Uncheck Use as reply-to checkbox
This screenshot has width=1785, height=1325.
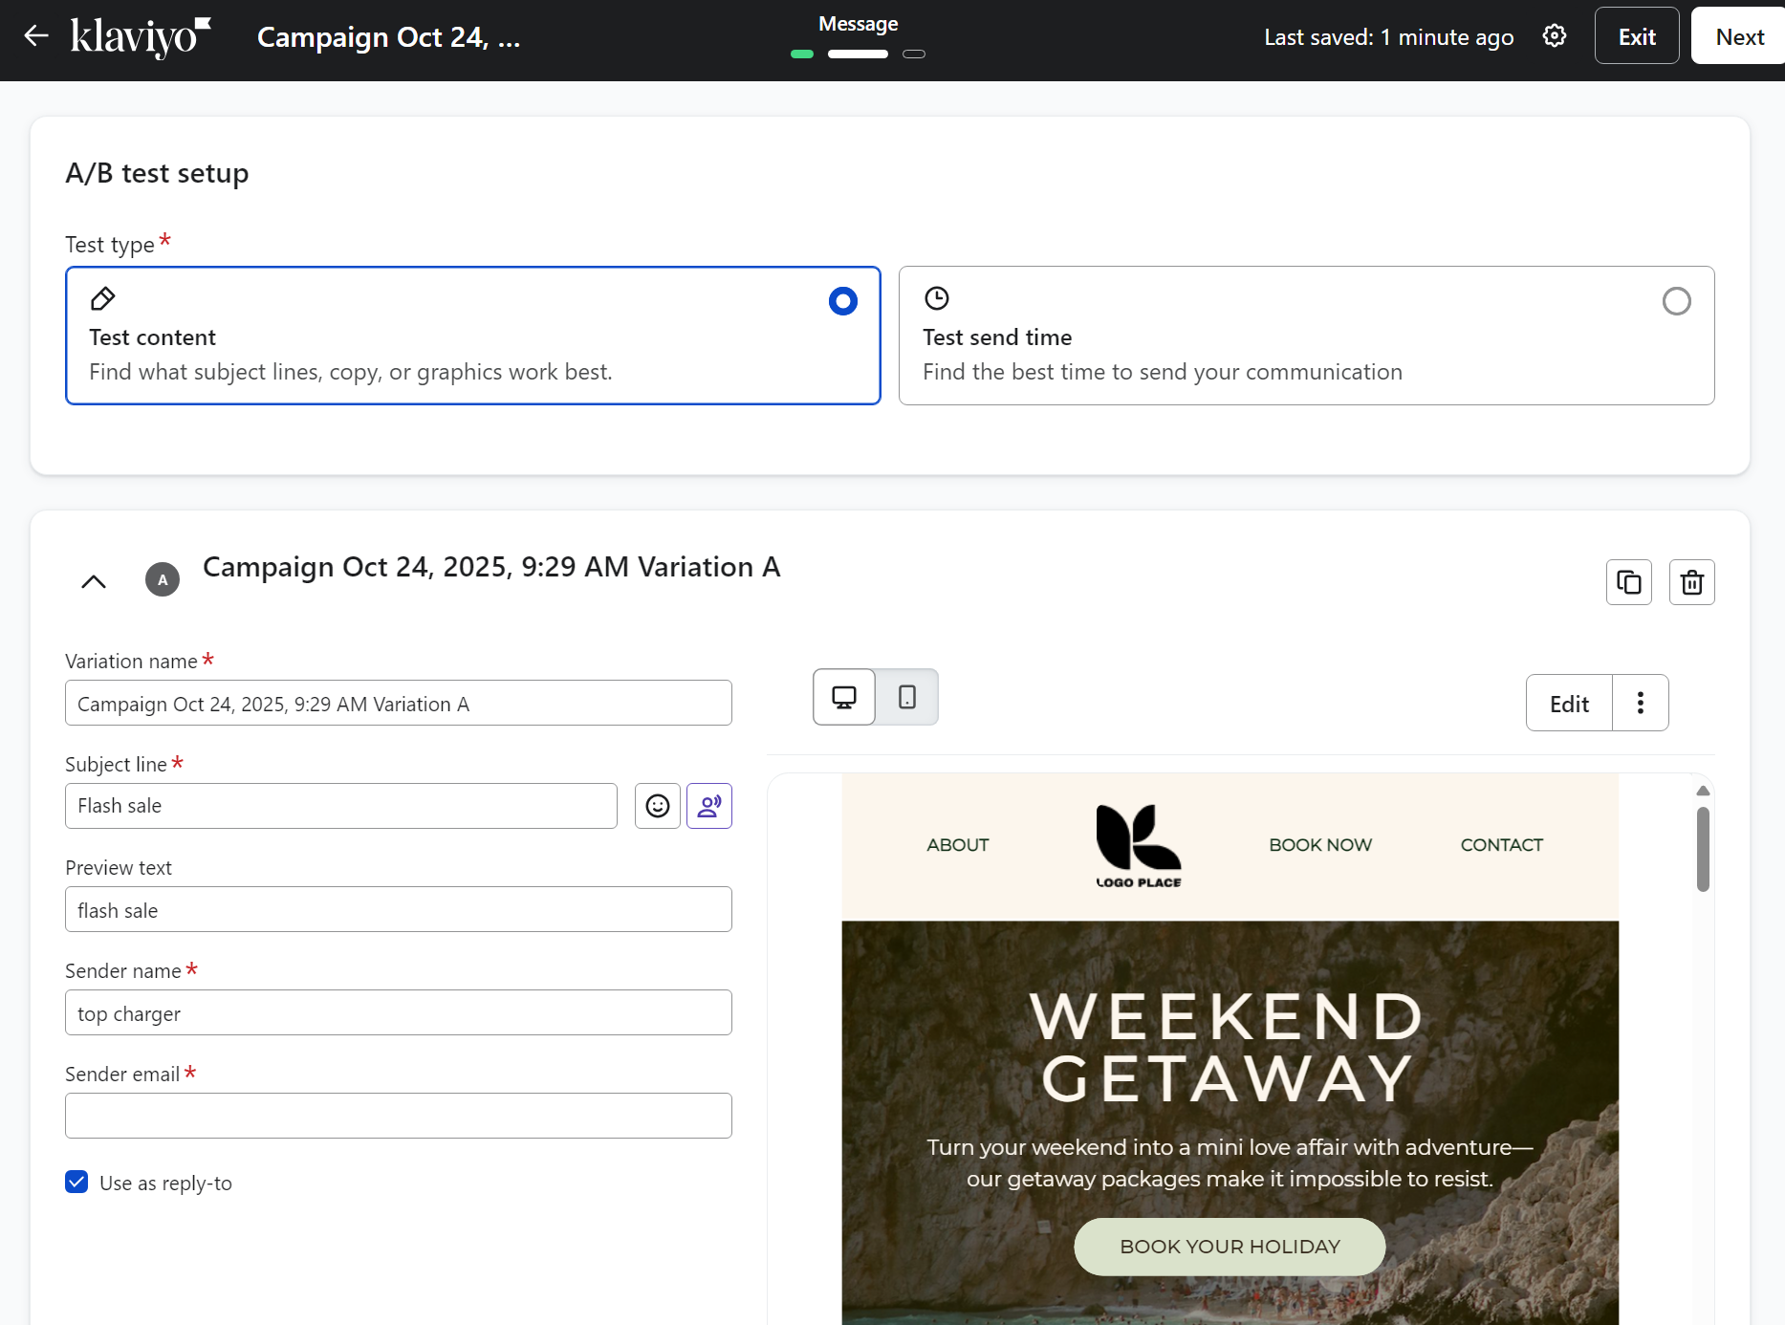[76, 1182]
